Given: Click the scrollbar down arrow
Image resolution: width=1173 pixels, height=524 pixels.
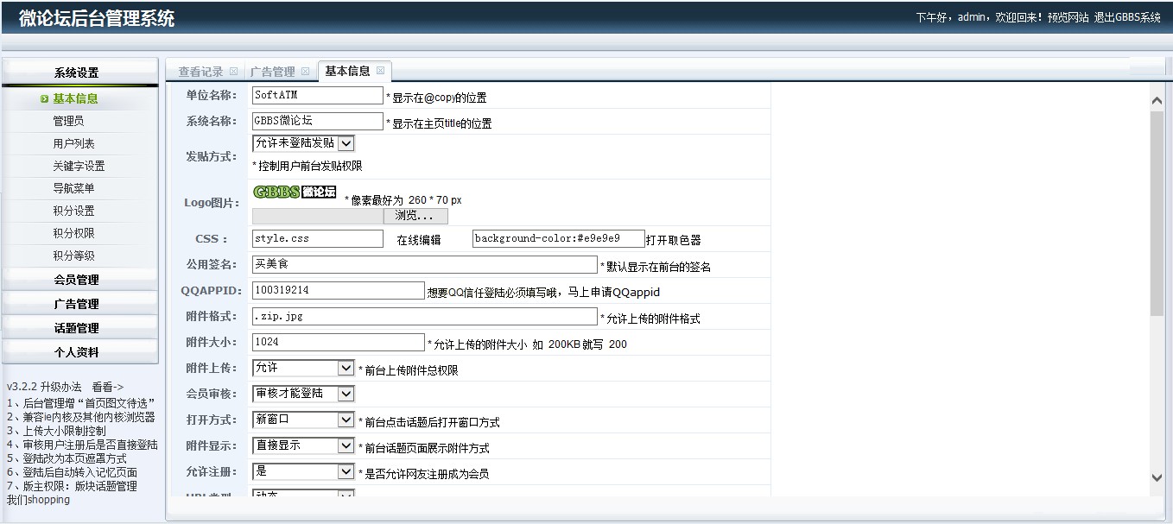Looking at the screenshot, I should tap(1157, 477).
